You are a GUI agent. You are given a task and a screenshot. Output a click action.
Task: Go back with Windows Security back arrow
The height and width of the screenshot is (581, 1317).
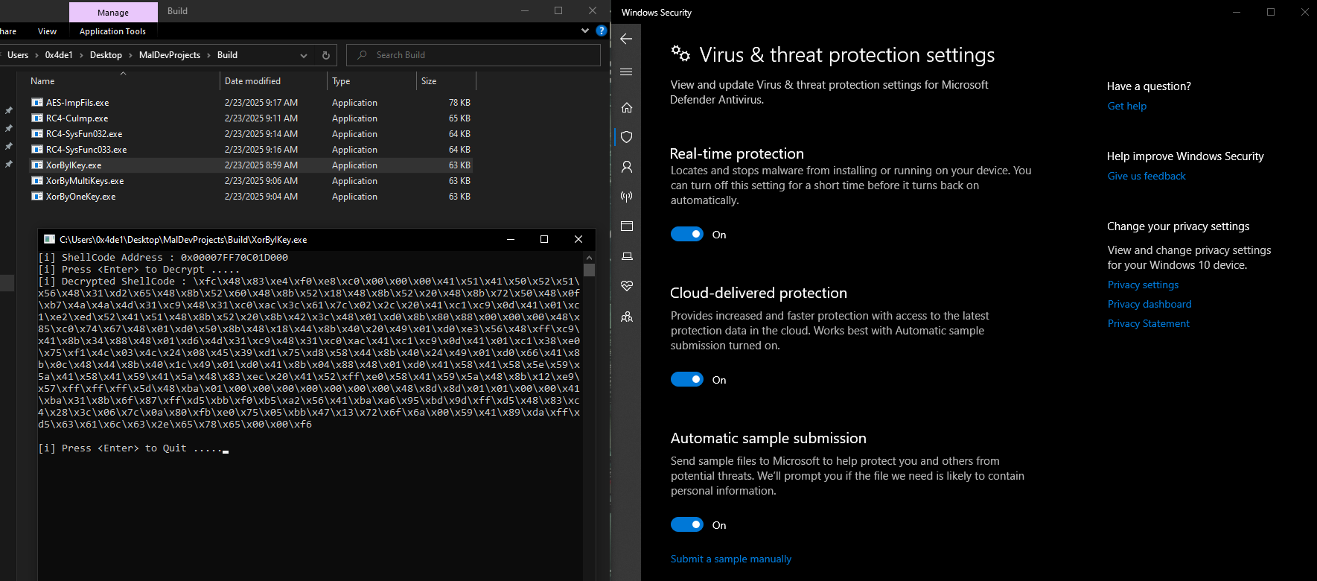tap(626, 39)
